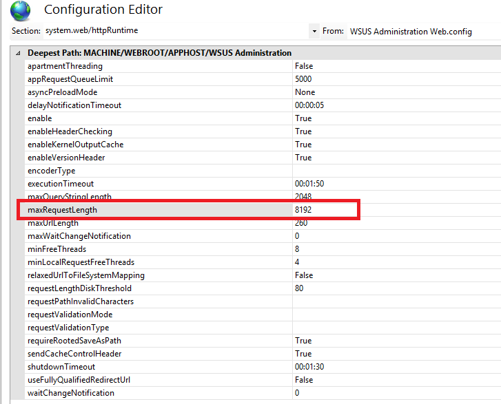Click the 0 value of waitChangeNotification
This screenshot has height=404, width=501.
pyautogui.click(x=297, y=393)
